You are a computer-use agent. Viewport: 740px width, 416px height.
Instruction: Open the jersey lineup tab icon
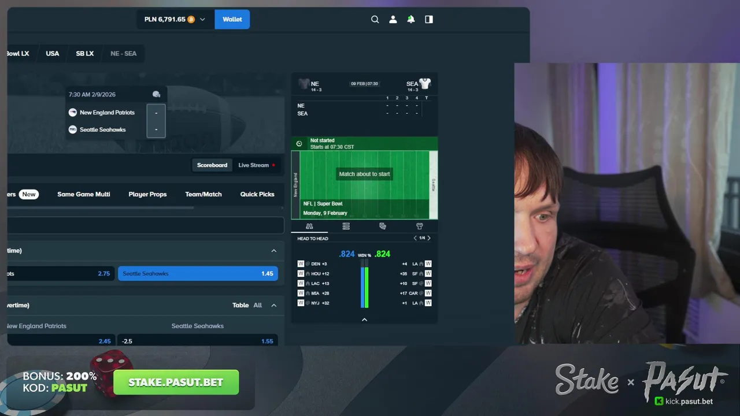[x=420, y=226]
